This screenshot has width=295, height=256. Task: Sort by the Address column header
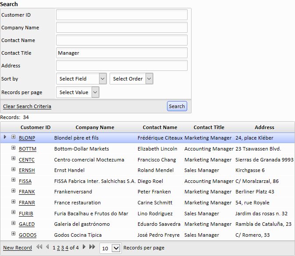click(264, 127)
